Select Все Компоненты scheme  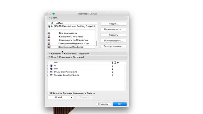point(71,33)
